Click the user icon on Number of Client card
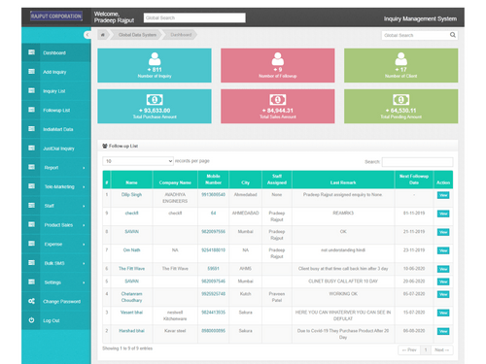Screen dimensions: 486x364 pos(401,59)
